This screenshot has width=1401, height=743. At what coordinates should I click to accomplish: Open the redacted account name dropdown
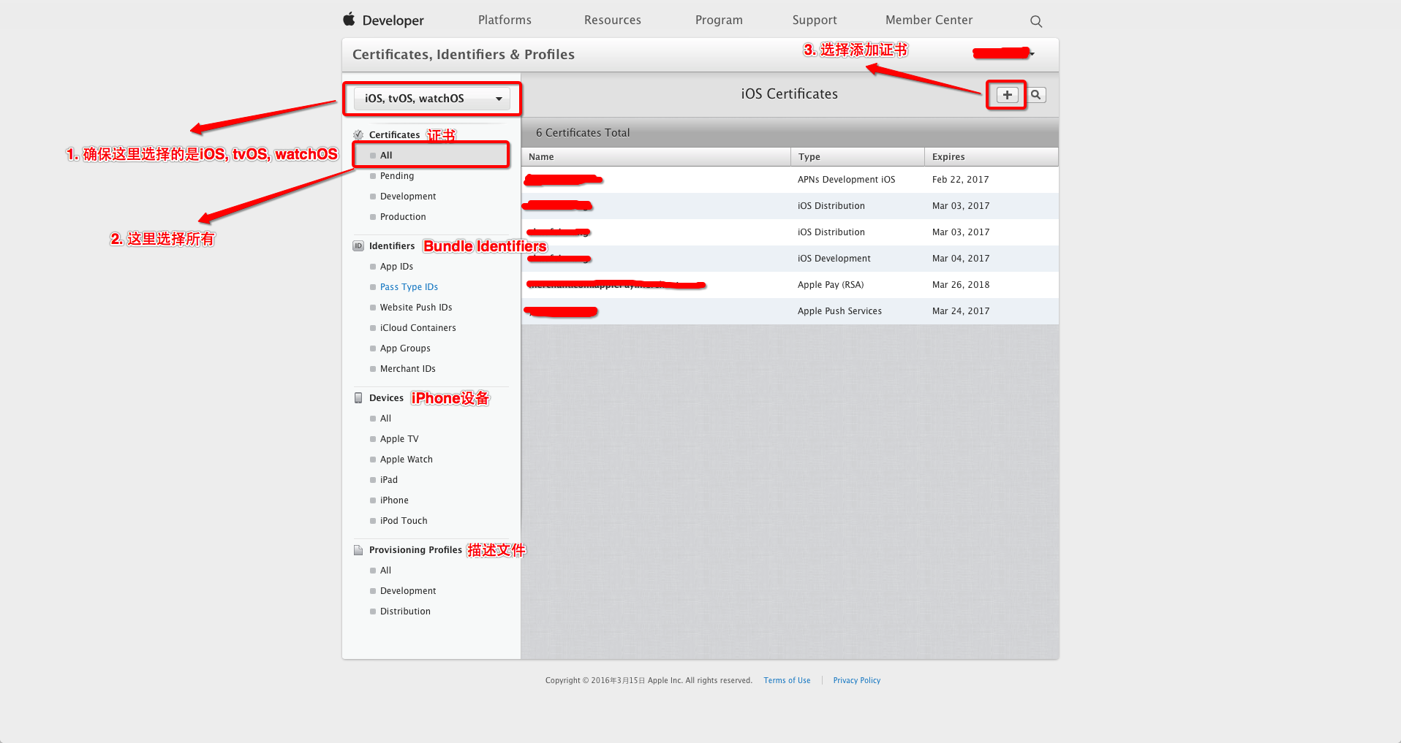[x=1003, y=53]
